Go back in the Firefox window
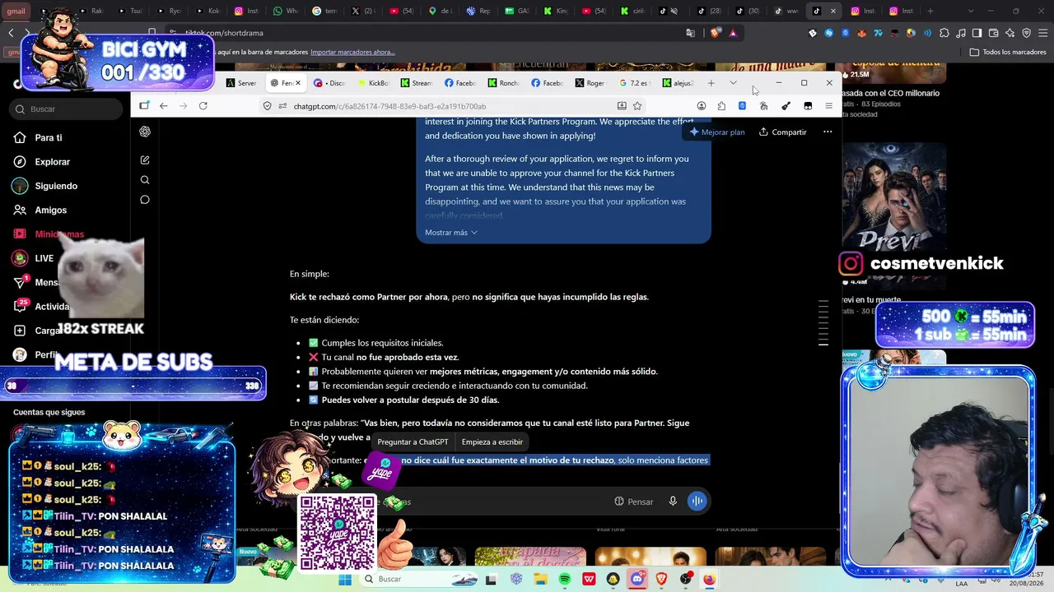Image resolution: width=1054 pixels, height=592 pixels. click(x=164, y=105)
